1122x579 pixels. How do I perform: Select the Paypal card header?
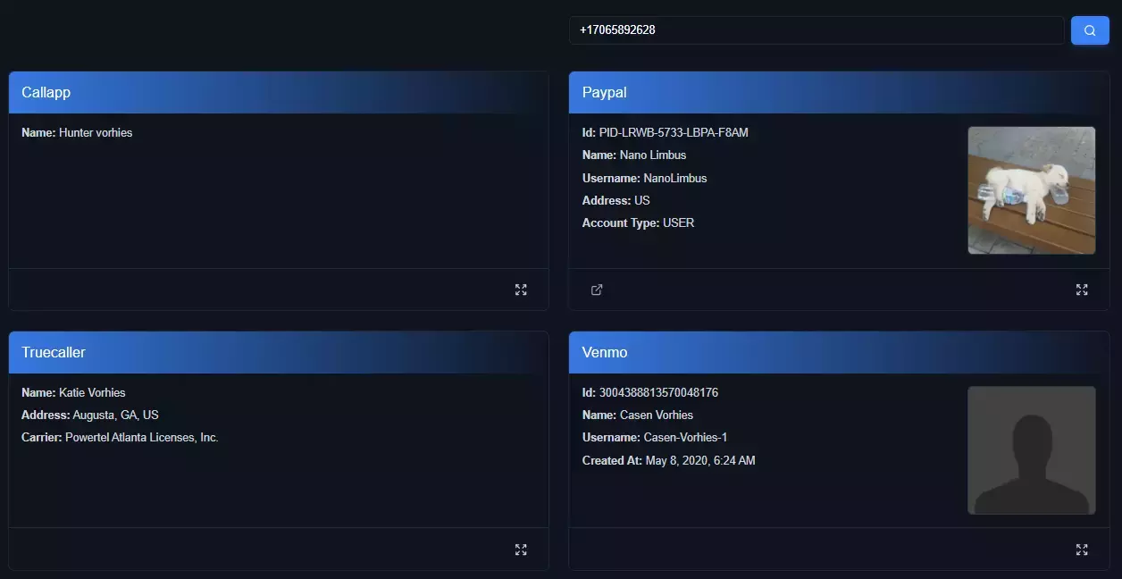[839, 93]
